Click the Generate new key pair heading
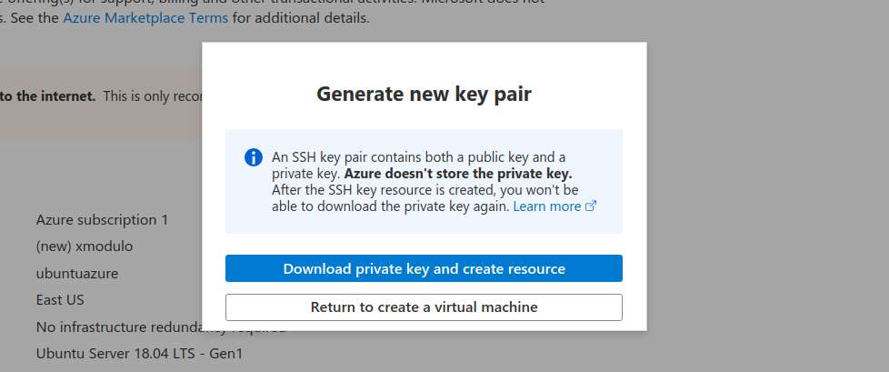The width and height of the screenshot is (889, 372). point(424,94)
